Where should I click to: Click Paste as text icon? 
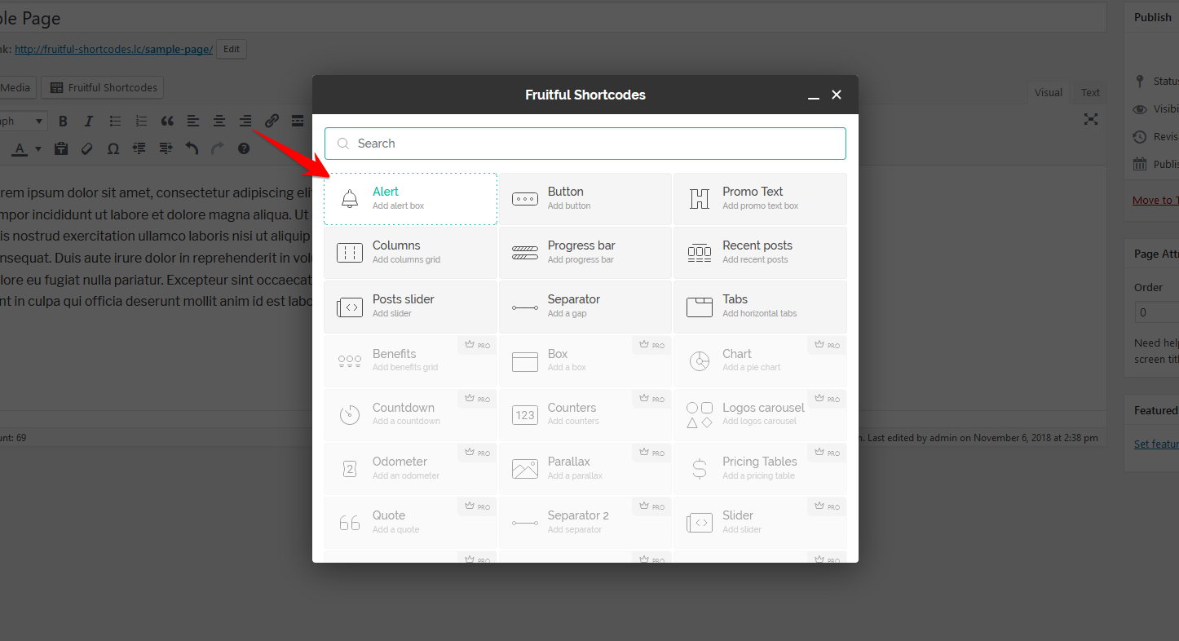61,148
